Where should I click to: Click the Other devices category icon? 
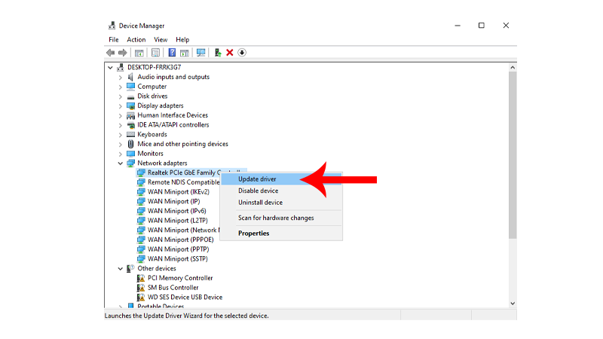pyautogui.click(x=130, y=268)
